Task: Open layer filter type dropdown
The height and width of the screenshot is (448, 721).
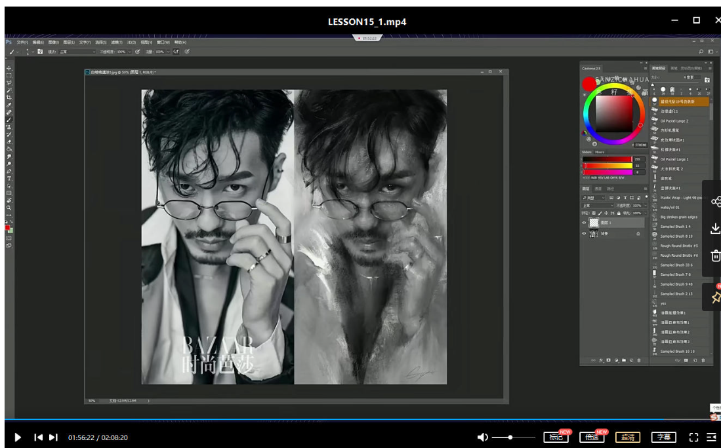Action: point(593,197)
